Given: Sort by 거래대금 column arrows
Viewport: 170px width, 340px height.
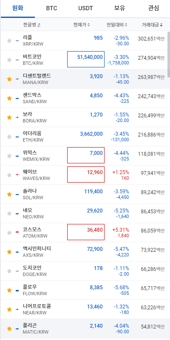Looking at the screenshot, I should pos(161,25).
